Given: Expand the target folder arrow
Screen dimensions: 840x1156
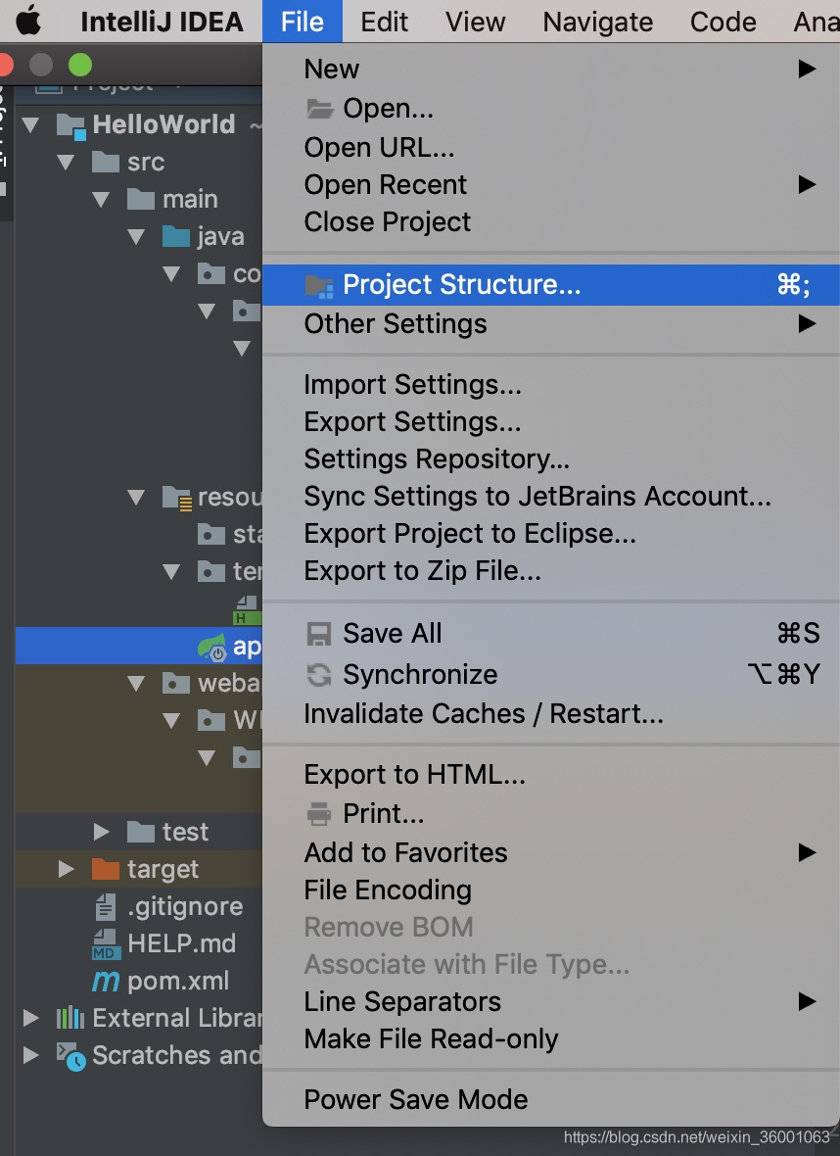Looking at the screenshot, I should 67,869.
